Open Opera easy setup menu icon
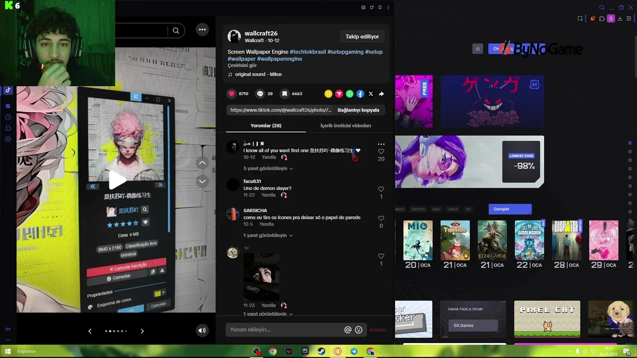 [629, 18]
